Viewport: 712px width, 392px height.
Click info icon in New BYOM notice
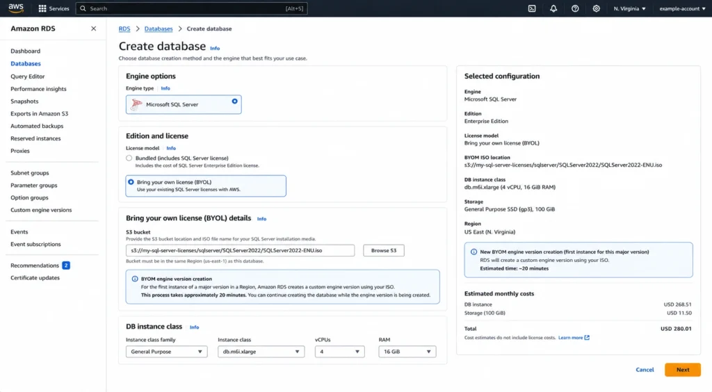tap(474, 252)
